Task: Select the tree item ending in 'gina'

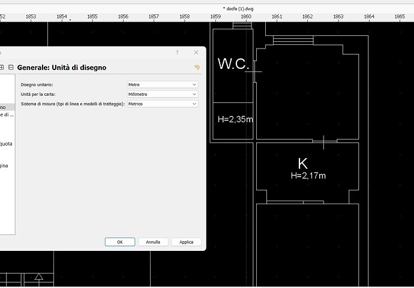Action: tap(4, 166)
